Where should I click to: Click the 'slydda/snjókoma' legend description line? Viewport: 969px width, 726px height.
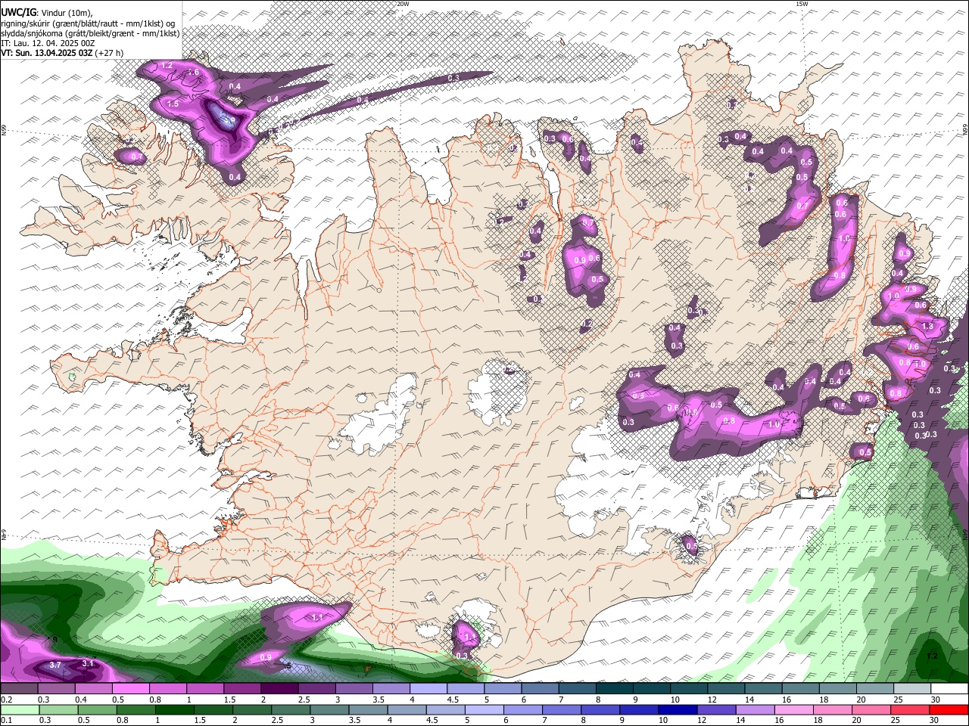[90, 33]
